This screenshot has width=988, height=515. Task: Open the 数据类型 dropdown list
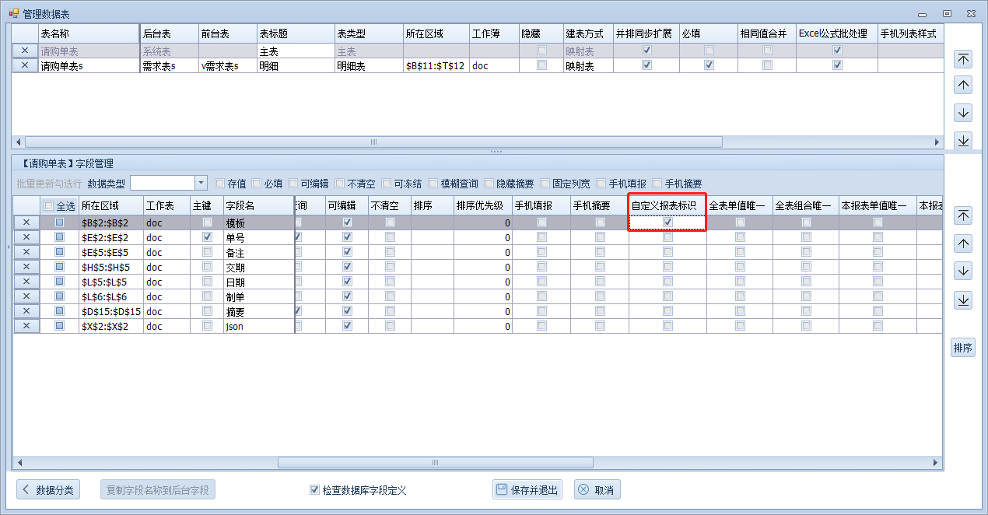(x=201, y=183)
